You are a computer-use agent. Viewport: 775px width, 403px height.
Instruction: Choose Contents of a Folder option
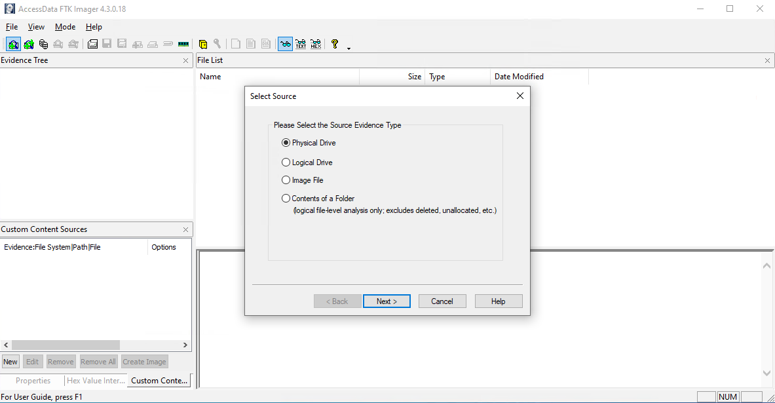click(x=286, y=199)
